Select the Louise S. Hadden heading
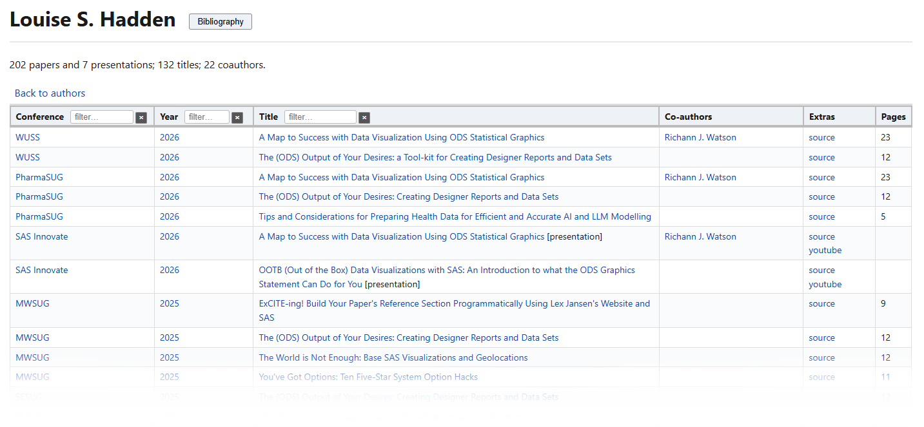Image resolution: width=924 pixels, height=427 pixels. (x=93, y=19)
